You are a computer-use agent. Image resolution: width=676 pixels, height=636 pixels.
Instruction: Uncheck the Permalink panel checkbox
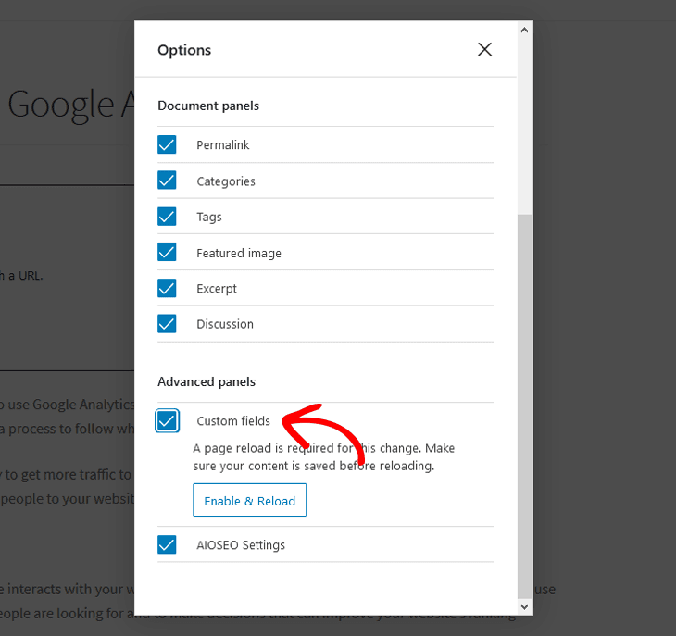coord(167,144)
